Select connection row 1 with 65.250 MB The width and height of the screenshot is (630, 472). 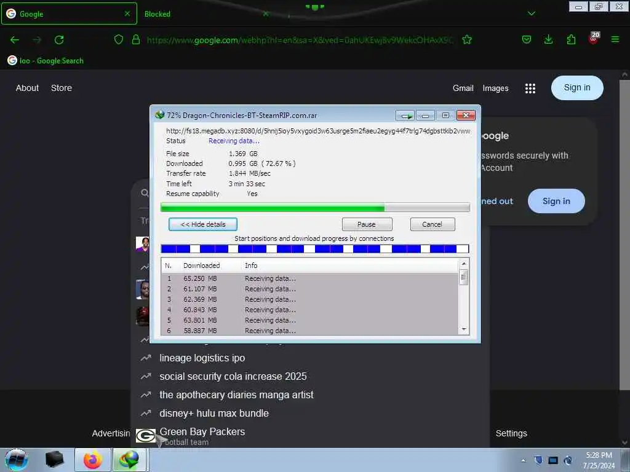pos(310,278)
